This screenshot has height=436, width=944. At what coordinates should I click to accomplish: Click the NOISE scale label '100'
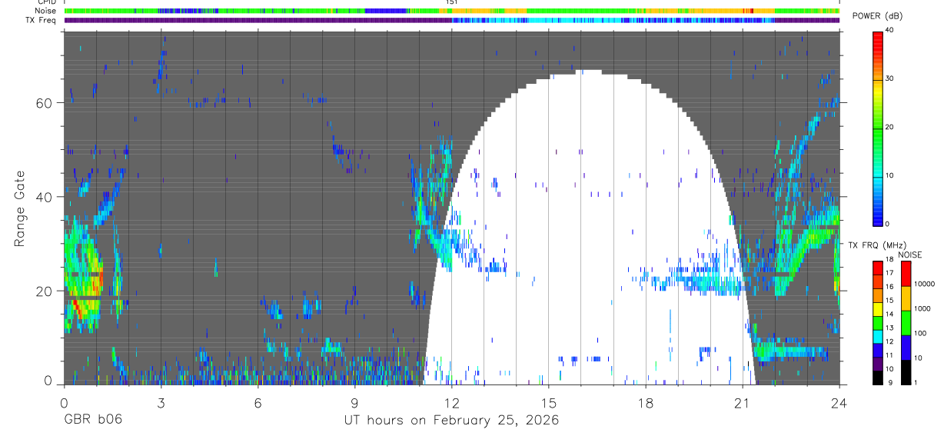(922, 334)
